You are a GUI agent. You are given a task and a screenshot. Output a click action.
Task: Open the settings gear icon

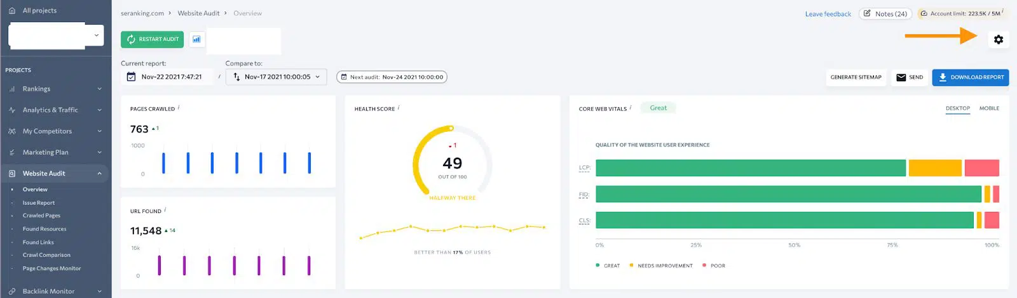[998, 39]
